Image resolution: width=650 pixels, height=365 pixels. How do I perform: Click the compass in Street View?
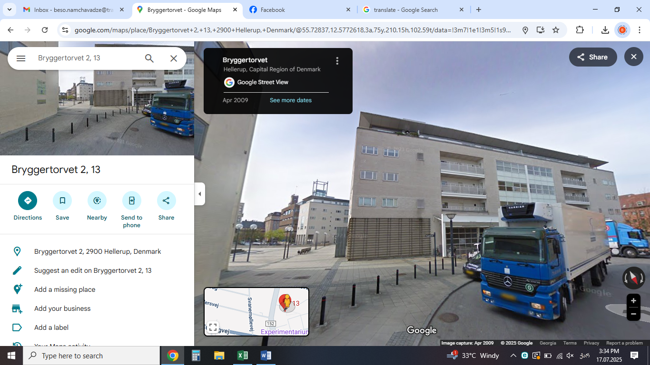[633, 278]
